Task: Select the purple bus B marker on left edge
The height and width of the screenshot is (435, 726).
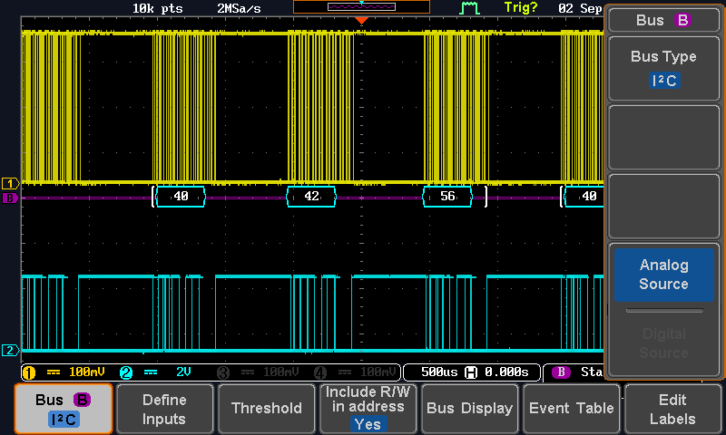Action: tap(10, 198)
